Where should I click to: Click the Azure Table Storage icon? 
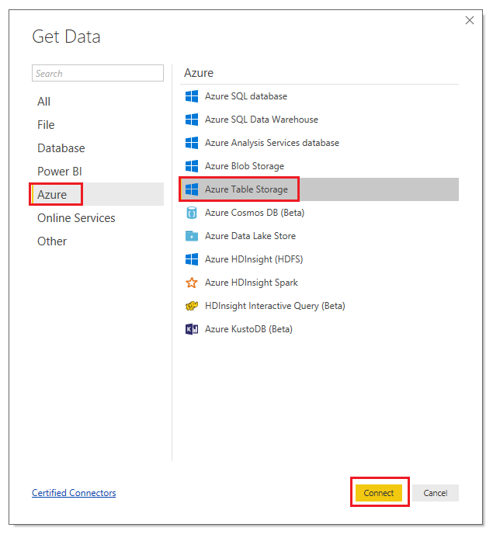click(192, 189)
